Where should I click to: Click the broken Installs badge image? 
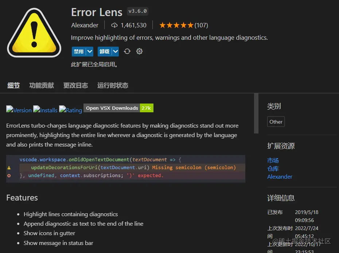[46, 109]
